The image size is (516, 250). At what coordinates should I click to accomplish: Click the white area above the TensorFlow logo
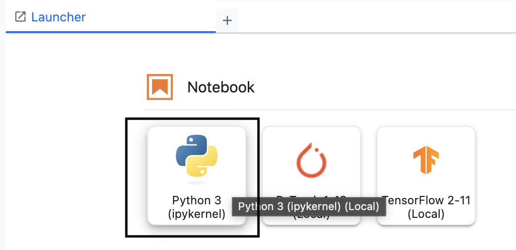tap(426, 136)
